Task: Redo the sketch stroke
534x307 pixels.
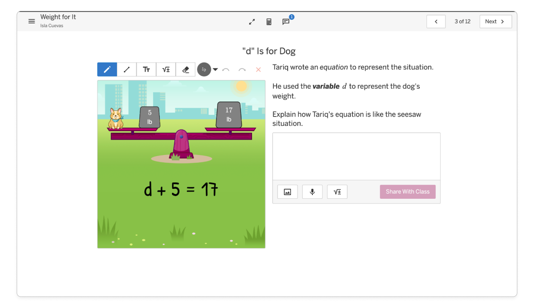Action: (x=242, y=70)
